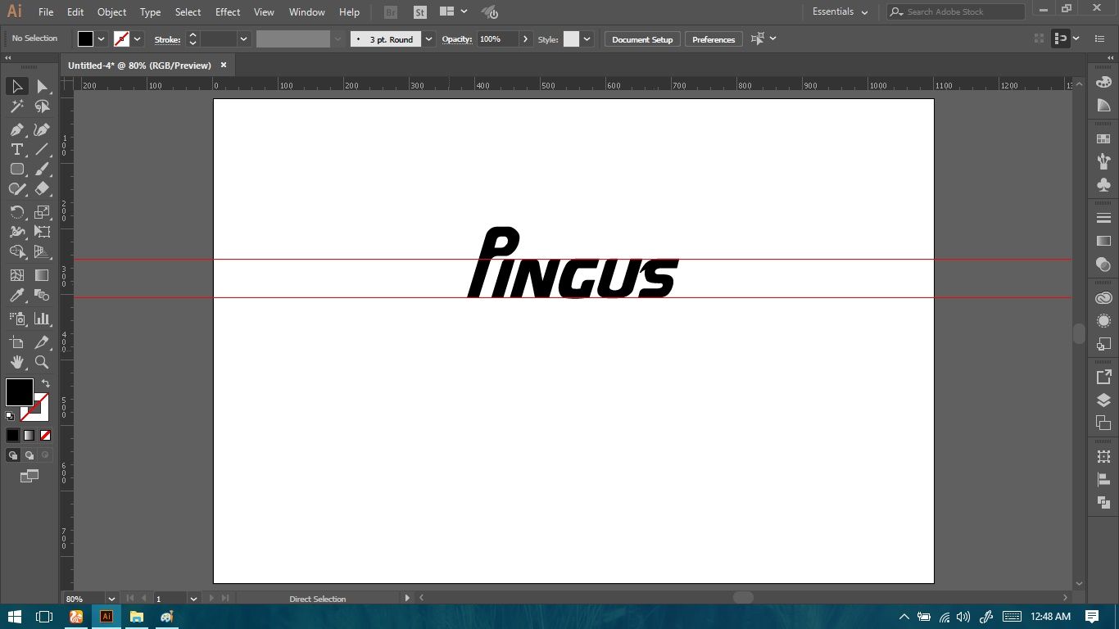
Task: Expand the Opacity value arrow
Action: pos(525,39)
